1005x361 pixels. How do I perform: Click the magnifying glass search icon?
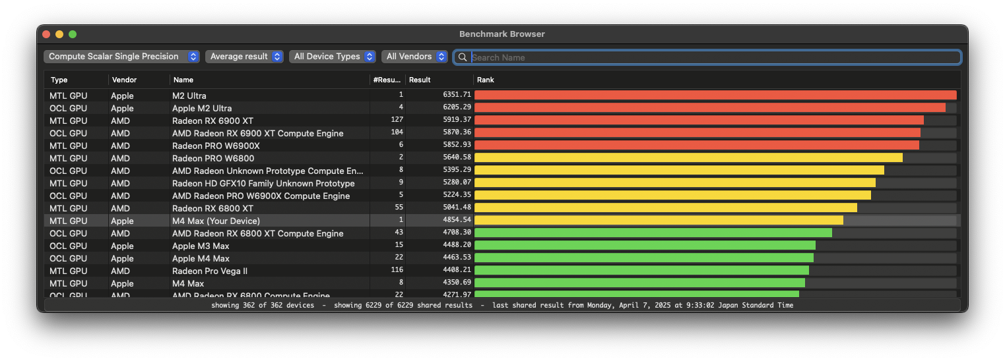click(463, 57)
